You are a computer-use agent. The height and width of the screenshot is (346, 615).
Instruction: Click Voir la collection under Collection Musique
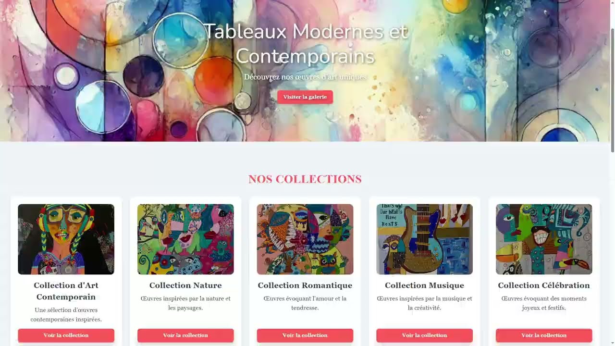[x=424, y=335]
